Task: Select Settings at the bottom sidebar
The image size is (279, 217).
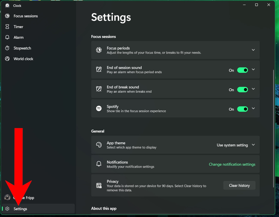Action: tap(20, 209)
